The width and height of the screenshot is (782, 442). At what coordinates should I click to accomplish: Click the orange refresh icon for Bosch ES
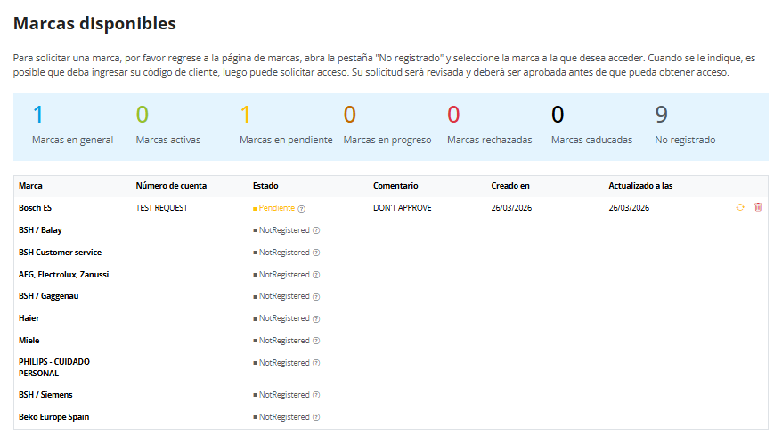coord(740,207)
